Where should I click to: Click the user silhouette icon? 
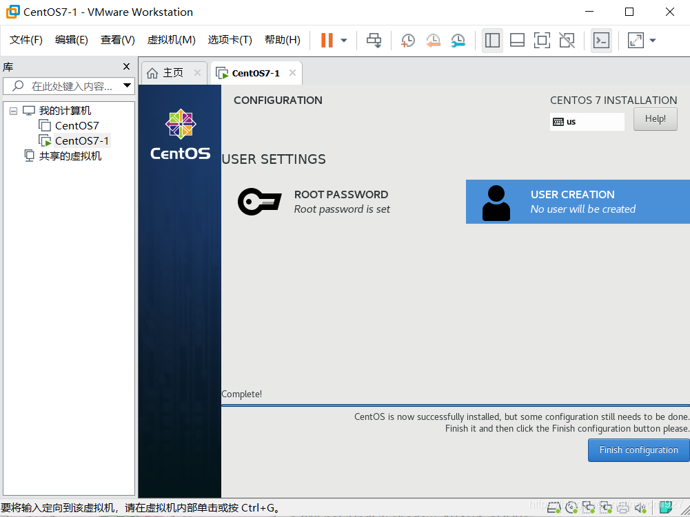(x=496, y=202)
